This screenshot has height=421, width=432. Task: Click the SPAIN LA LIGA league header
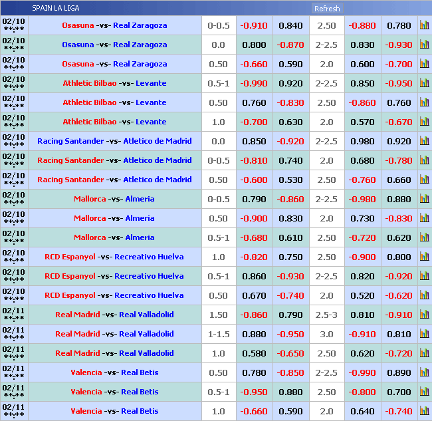click(56, 8)
